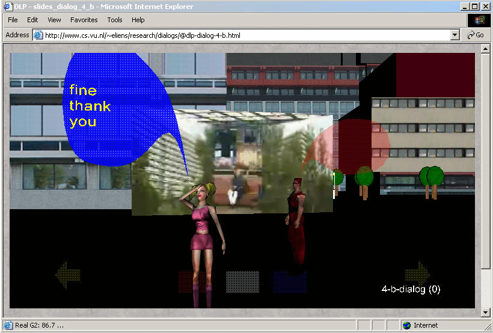Click the status bar page icon

coord(7,325)
